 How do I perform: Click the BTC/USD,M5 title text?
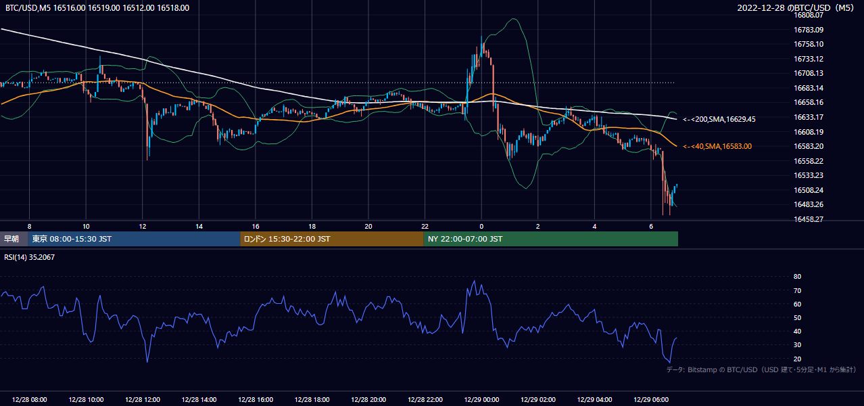click(x=97, y=7)
